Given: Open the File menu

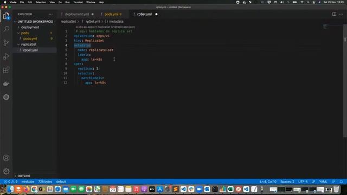Looking at the screenshot, I should [x=22, y=2].
